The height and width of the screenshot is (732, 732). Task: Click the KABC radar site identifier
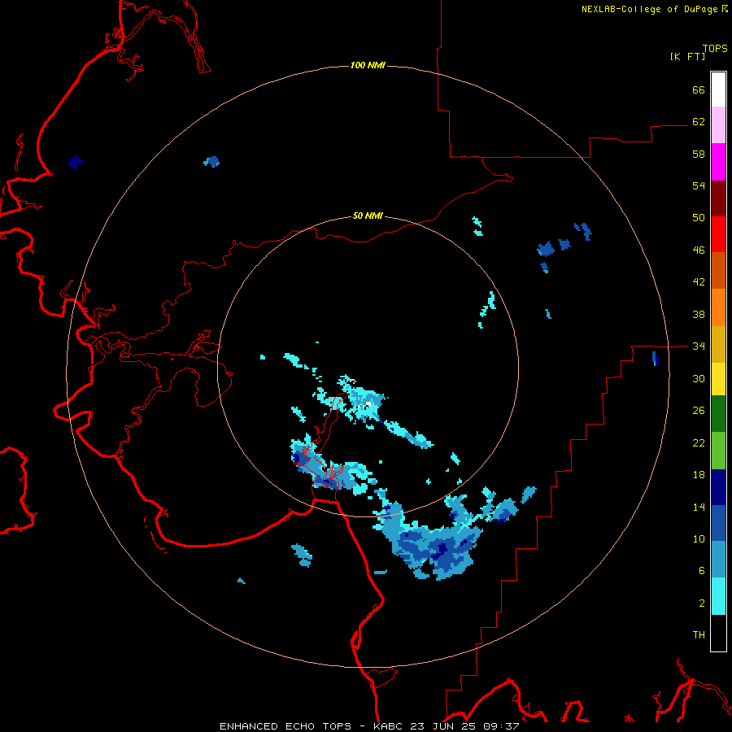tap(390, 726)
